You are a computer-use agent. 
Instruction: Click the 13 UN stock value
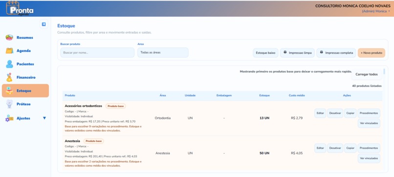click(264, 118)
